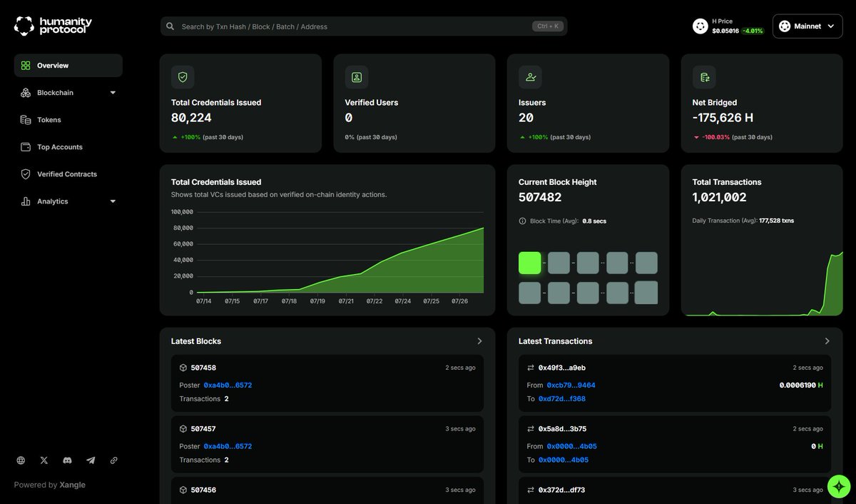Screen dimensions: 856x504
Task: Click the 0.0006190 H transaction amount
Action: (x=802, y=385)
